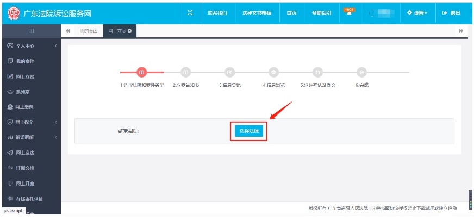Image resolution: width=474 pixels, height=217 pixels.
Task: Click the court emblem logo in header
Action: [13, 13]
